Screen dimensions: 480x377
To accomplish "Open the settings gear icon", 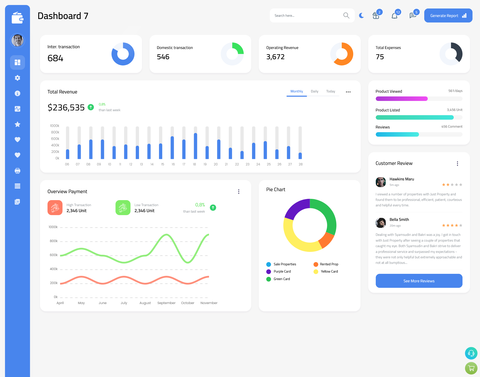I will pos(17,77).
